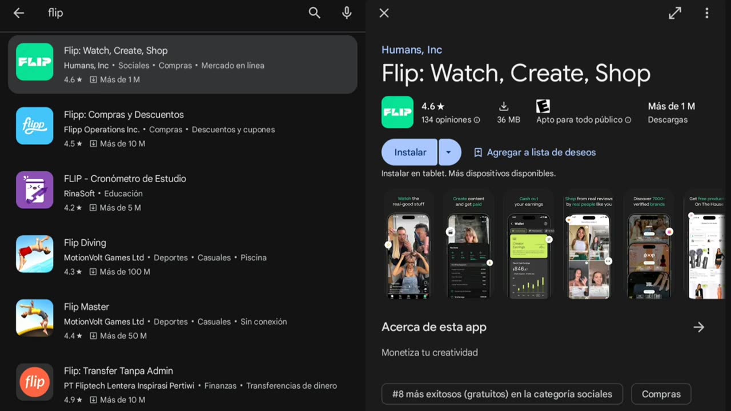Open the Flipp blue app icon
Image resolution: width=731 pixels, height=411 pixels.
pos(35,126)
